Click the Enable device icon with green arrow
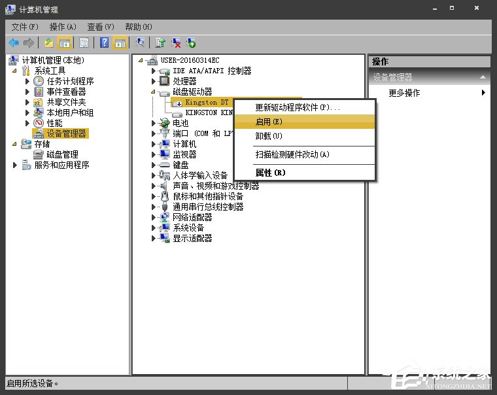 click(x=191, y=43)
